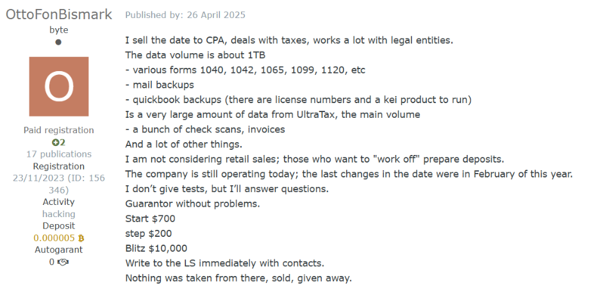This screenshot has width=600, height=292.
Task: Click the OttoFonBismark username heading
Action: tap(58, 14)
